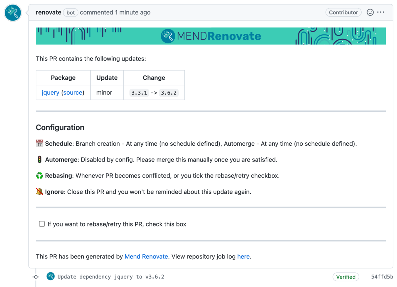Click 'This PR contains the following updates:' text
This screenshot has width=397, height=287.
91,59
